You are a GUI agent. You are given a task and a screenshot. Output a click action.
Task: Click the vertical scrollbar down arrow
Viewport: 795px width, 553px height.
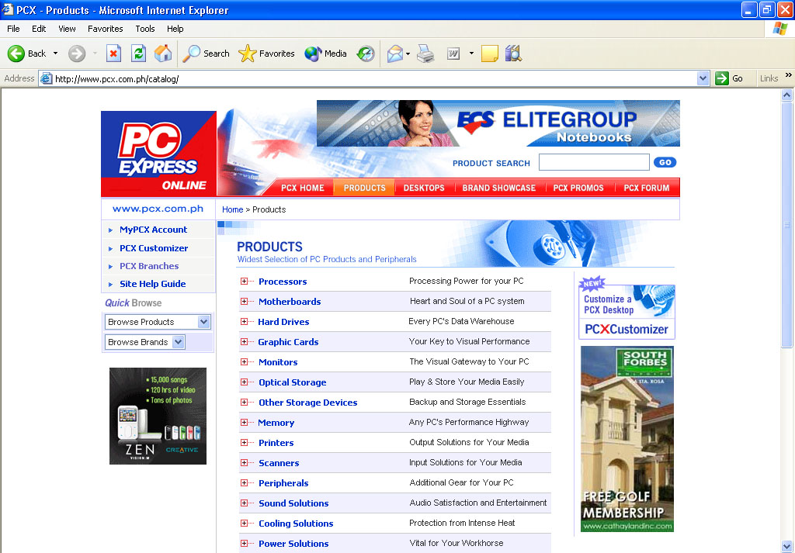tap(787, 546)
